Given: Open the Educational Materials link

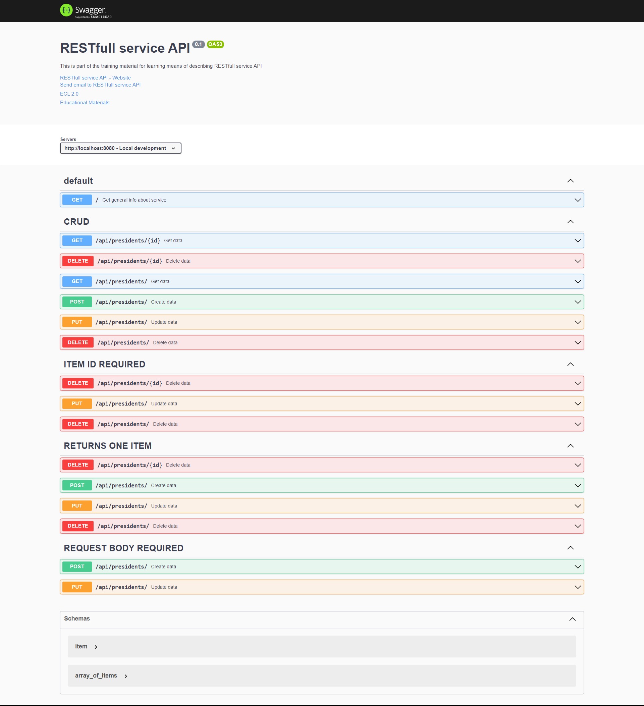Looking at the screenshot, I should pos(85,103).
